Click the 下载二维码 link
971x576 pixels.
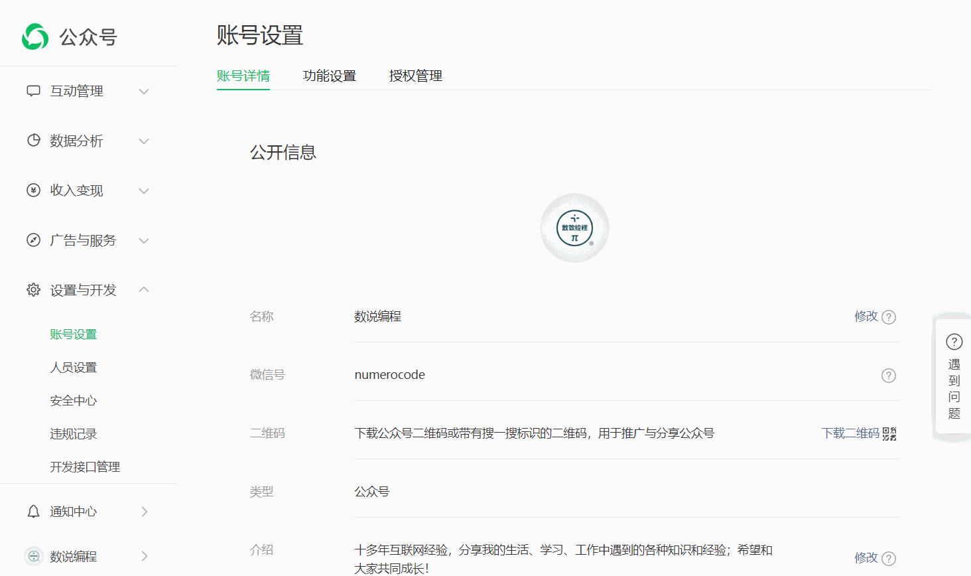coord(850,433)
